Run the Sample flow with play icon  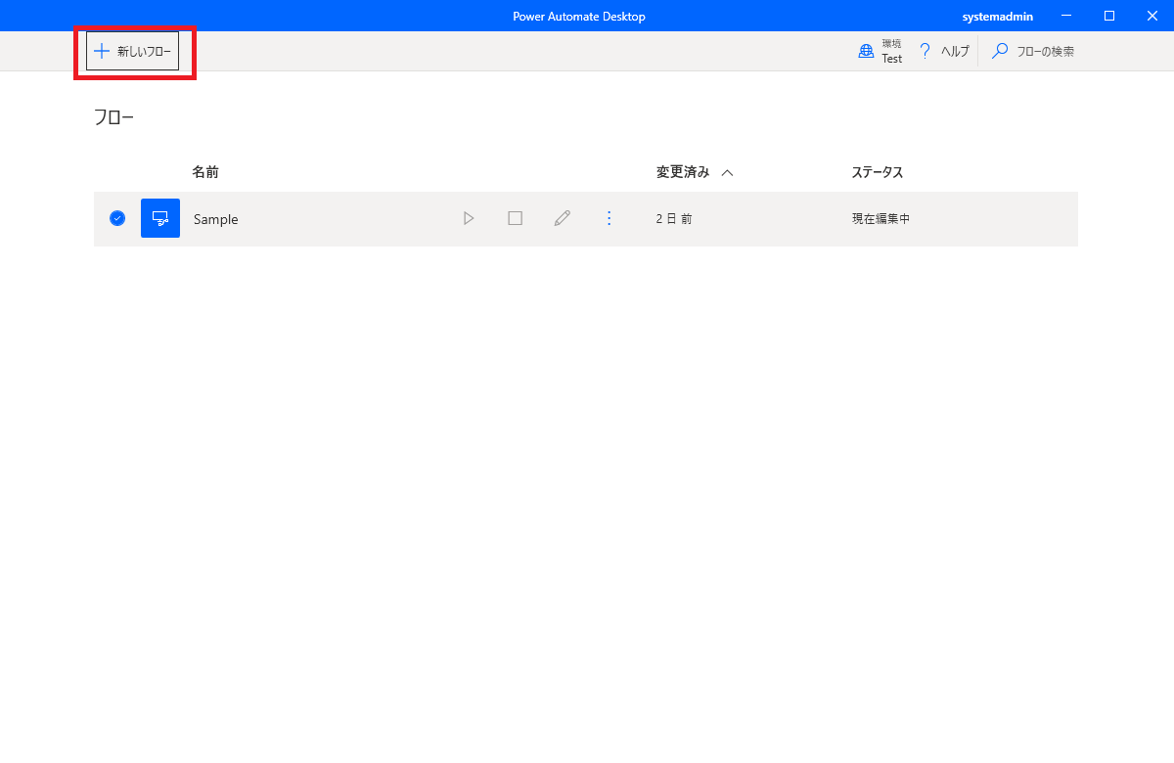[469, 218]
